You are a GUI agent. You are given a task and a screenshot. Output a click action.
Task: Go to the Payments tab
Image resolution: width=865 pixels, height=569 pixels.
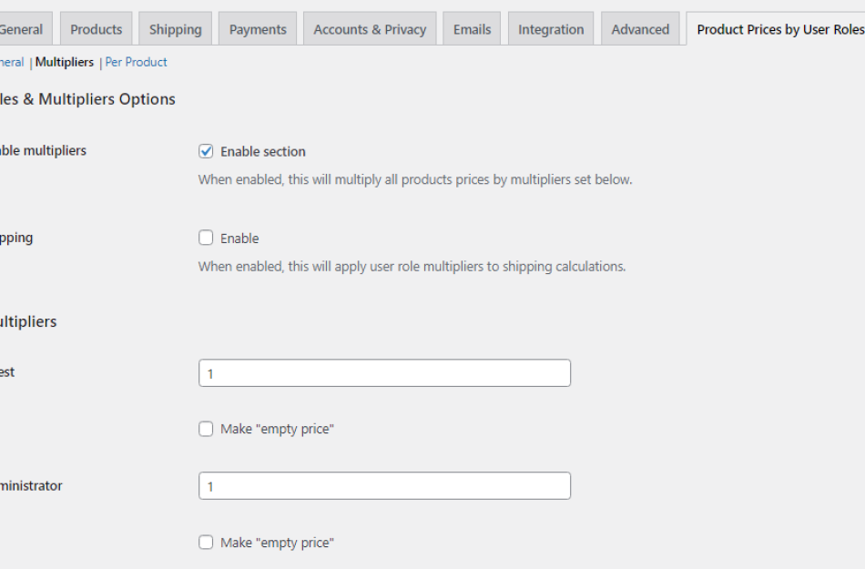(257, 28)
